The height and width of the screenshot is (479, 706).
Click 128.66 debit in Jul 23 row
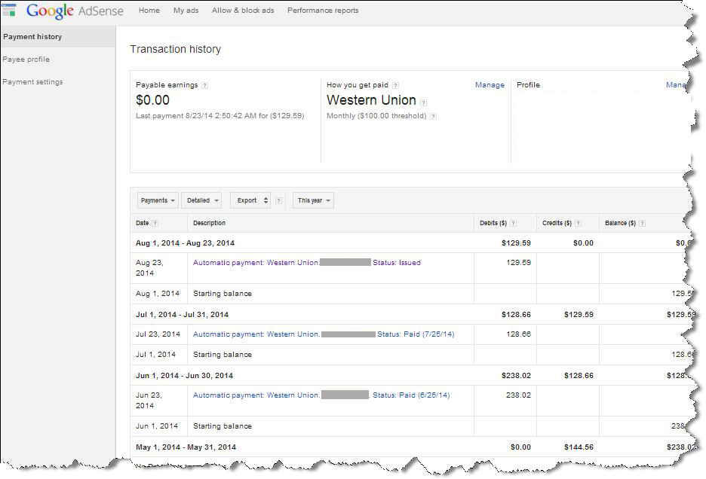pyautogui.click(x=518, y=334)
